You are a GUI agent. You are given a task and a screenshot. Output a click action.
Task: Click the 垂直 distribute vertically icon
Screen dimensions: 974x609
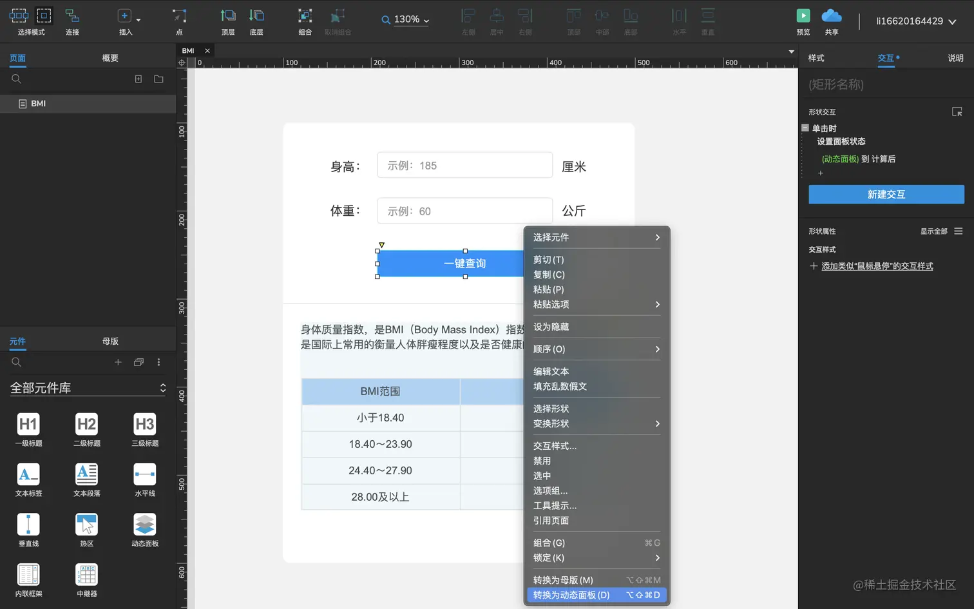(707, 15)
